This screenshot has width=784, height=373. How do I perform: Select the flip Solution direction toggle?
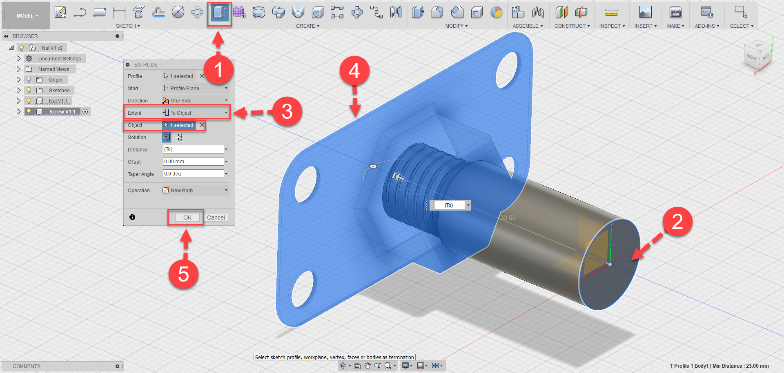tap(178, 137)
